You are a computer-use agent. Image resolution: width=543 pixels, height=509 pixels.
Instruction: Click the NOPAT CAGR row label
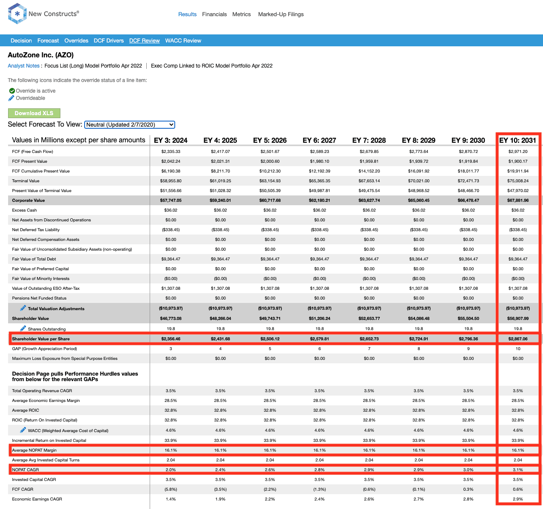tap(26, 470)
